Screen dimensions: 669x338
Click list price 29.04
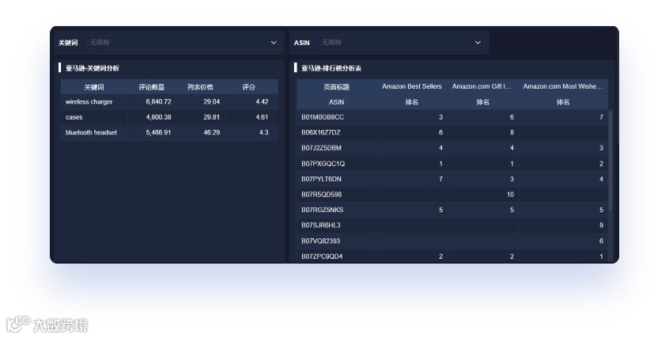[212, 101]
